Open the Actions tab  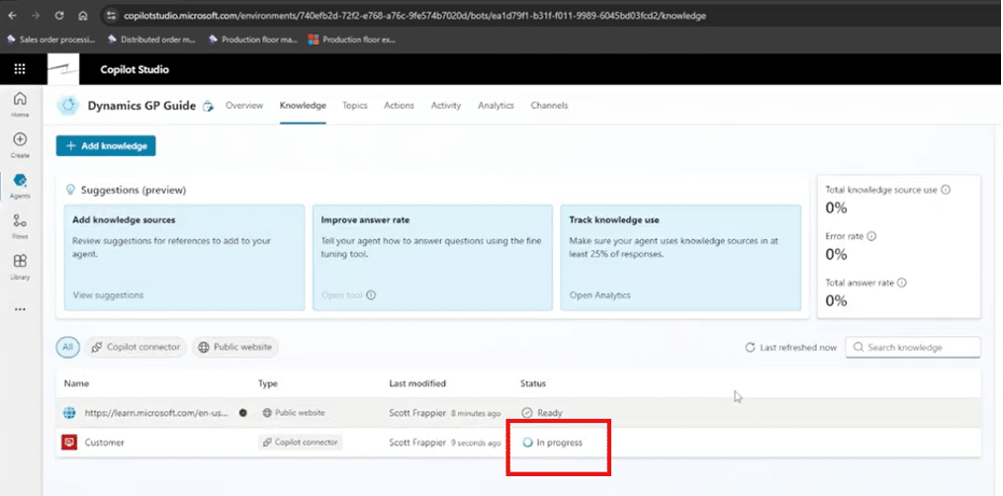pos(400,106)
